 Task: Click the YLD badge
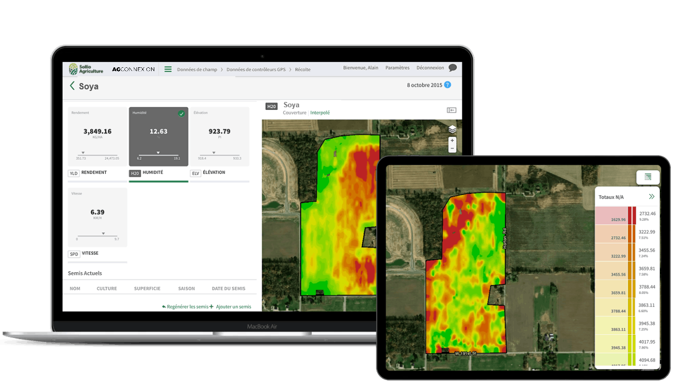pos(74,173)
